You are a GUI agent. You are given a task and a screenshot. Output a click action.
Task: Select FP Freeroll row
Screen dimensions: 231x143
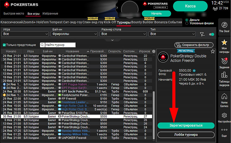[77, 99]
